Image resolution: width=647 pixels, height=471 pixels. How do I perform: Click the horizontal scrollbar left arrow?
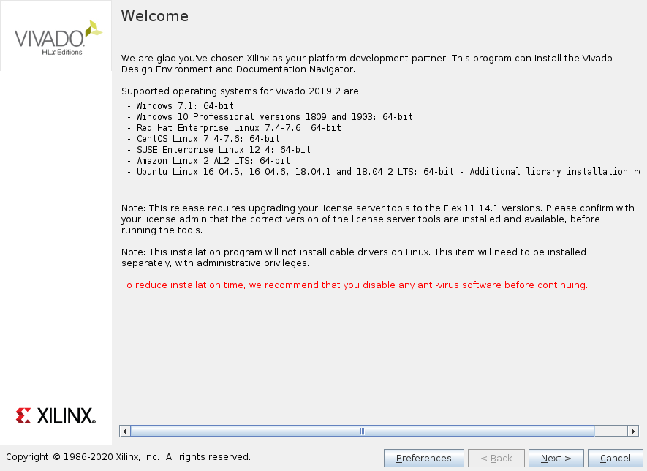125,431
